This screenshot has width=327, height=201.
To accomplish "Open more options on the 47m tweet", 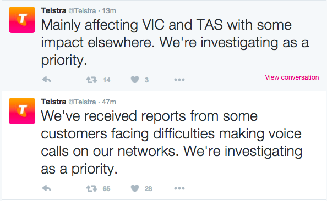I will tap(179, 188).
